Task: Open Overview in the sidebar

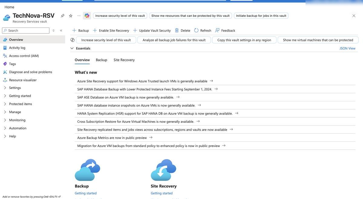Action: point(32,39)
